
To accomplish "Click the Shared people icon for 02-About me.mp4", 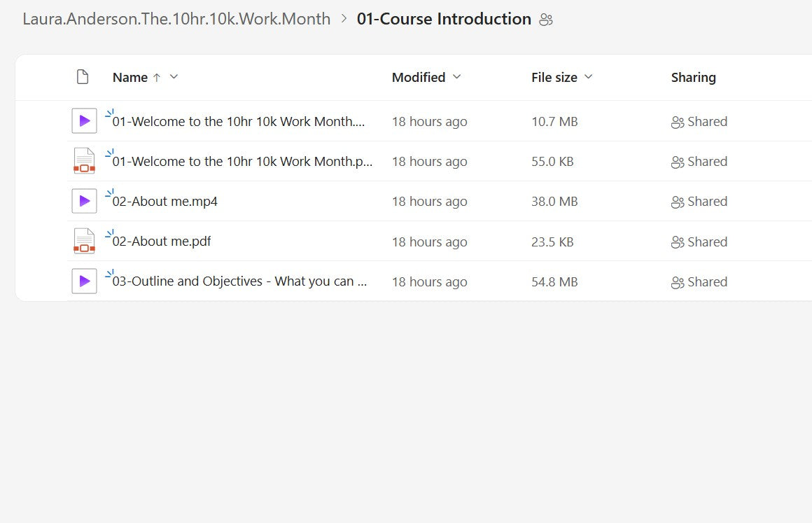I will coord(677,202).
